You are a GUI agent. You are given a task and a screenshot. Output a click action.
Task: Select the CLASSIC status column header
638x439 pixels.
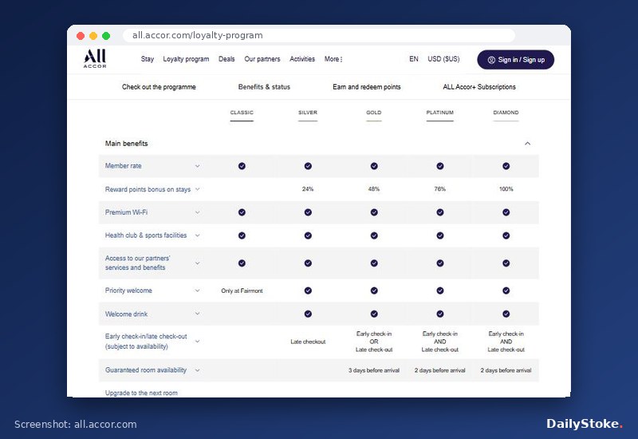pyautogui.click(x=242, y=113)
